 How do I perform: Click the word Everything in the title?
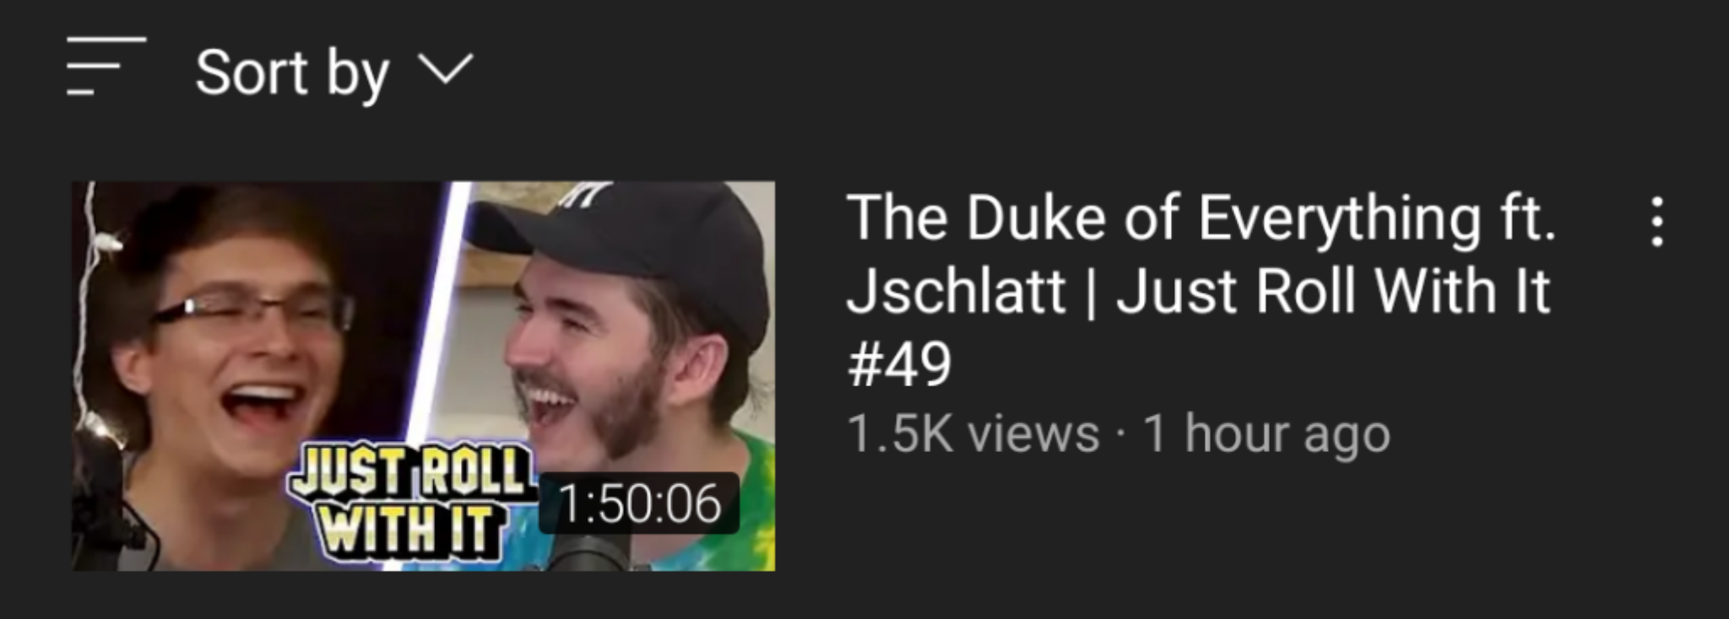pos(1339,219)
